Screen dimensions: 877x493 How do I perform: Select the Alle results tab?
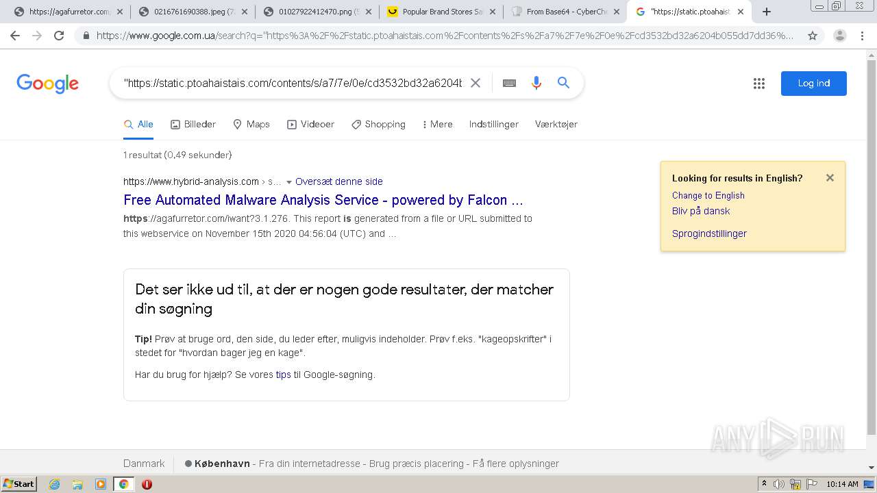pyautogui.click(x=138, y=124)
